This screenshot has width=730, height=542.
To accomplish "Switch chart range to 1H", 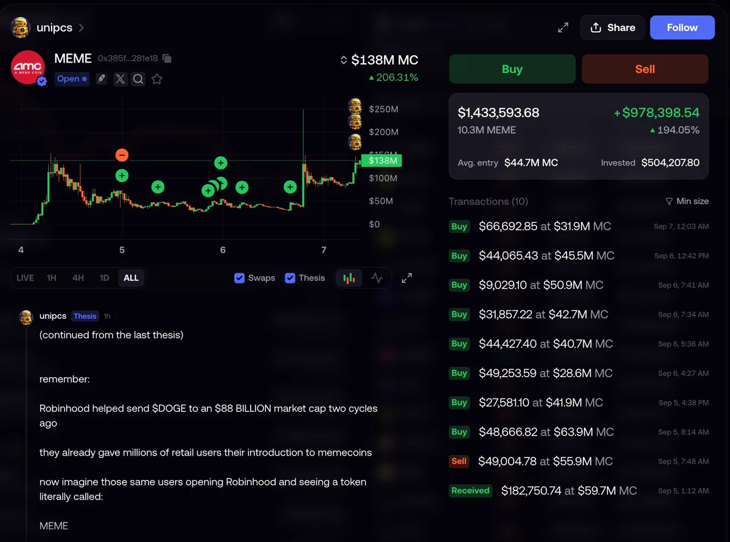I will (x=52, y=278).
